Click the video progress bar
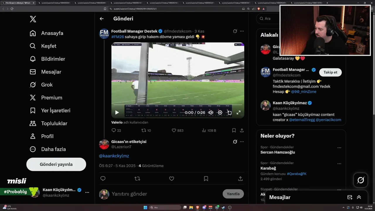This screenshot has height=211, width=375. tap(178, 105)
